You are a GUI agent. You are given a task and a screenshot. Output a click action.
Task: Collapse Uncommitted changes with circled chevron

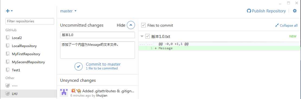click(131, 25)
